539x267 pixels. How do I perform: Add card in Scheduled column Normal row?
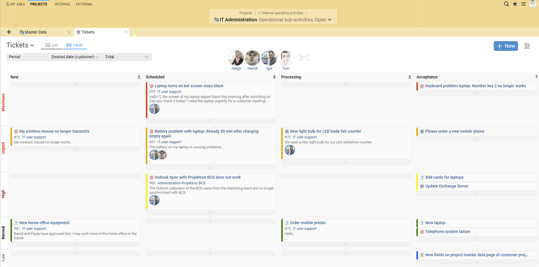point(211,222)
